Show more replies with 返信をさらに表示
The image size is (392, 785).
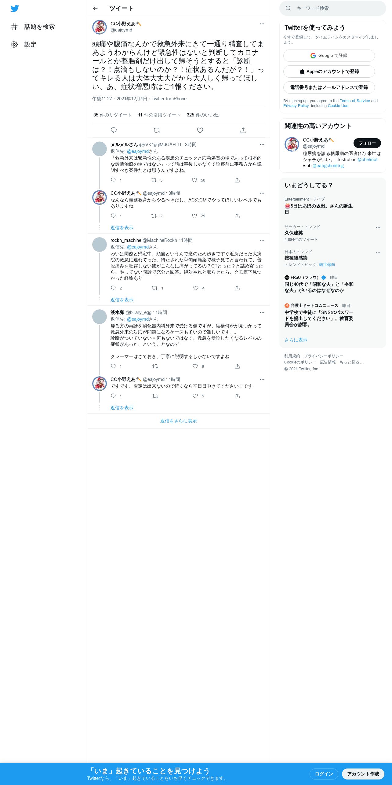click(179, 421)
